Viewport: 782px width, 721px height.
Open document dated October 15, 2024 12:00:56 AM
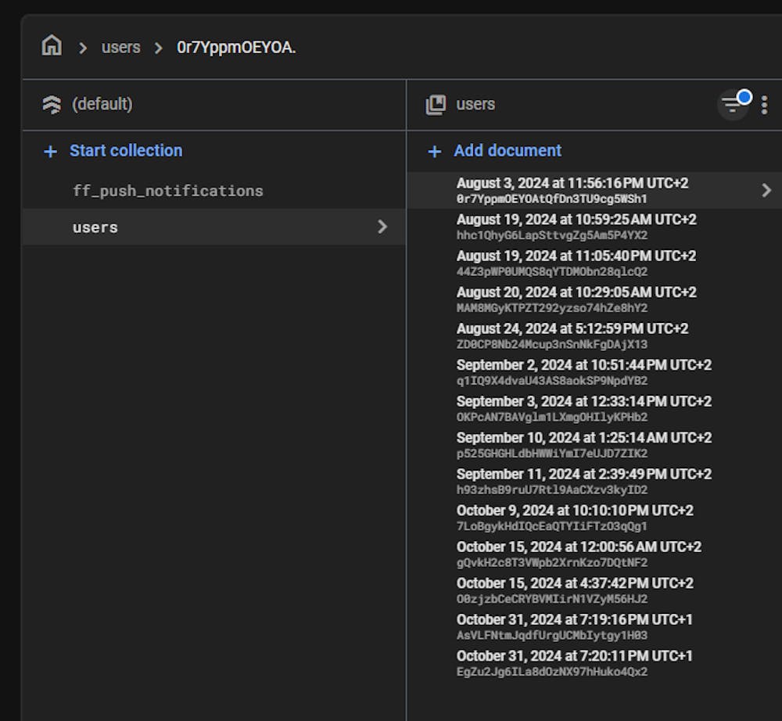coord(594,554)
